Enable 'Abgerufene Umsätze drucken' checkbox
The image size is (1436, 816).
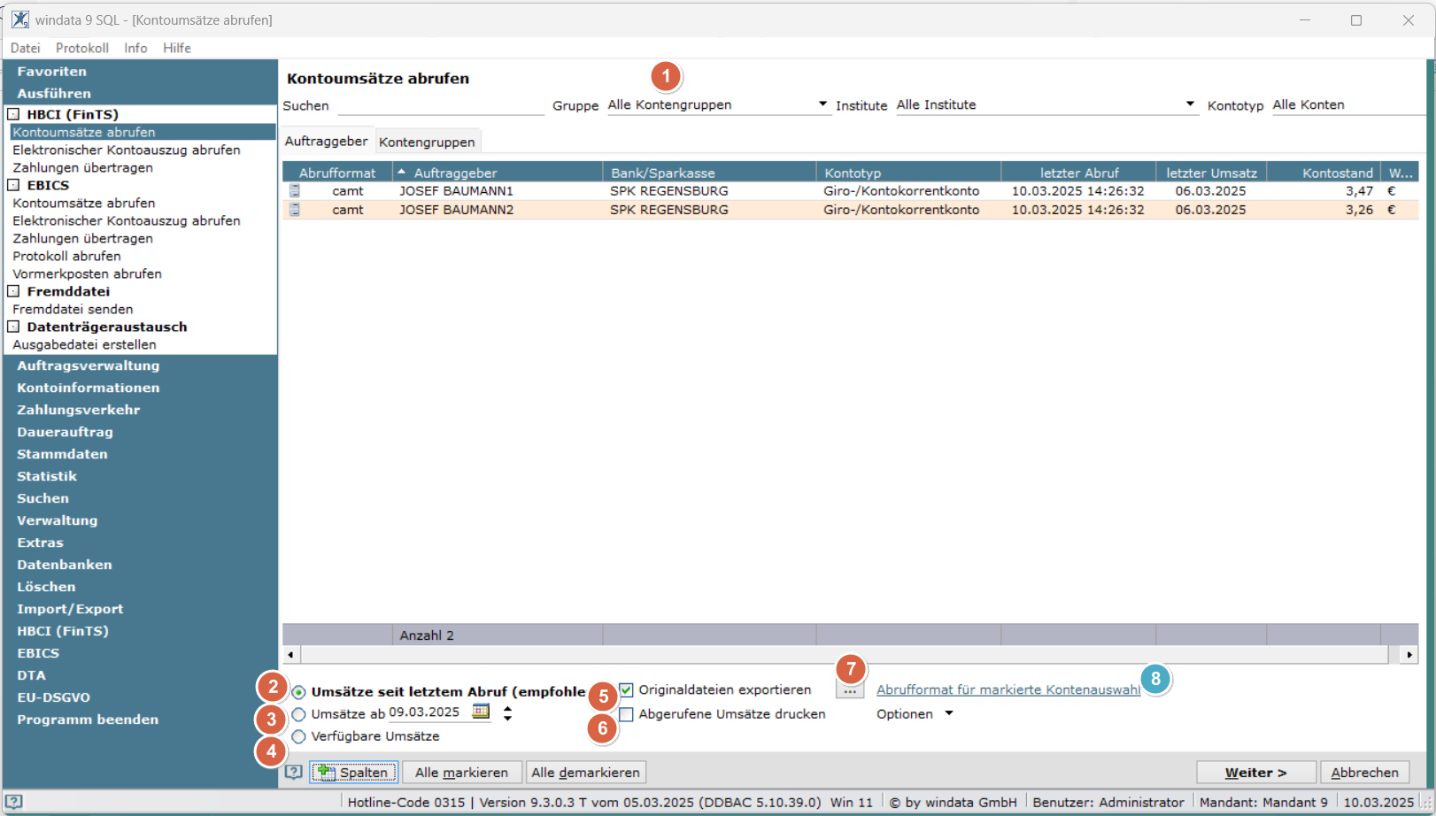pyautogui.click(x=627, y=714)
